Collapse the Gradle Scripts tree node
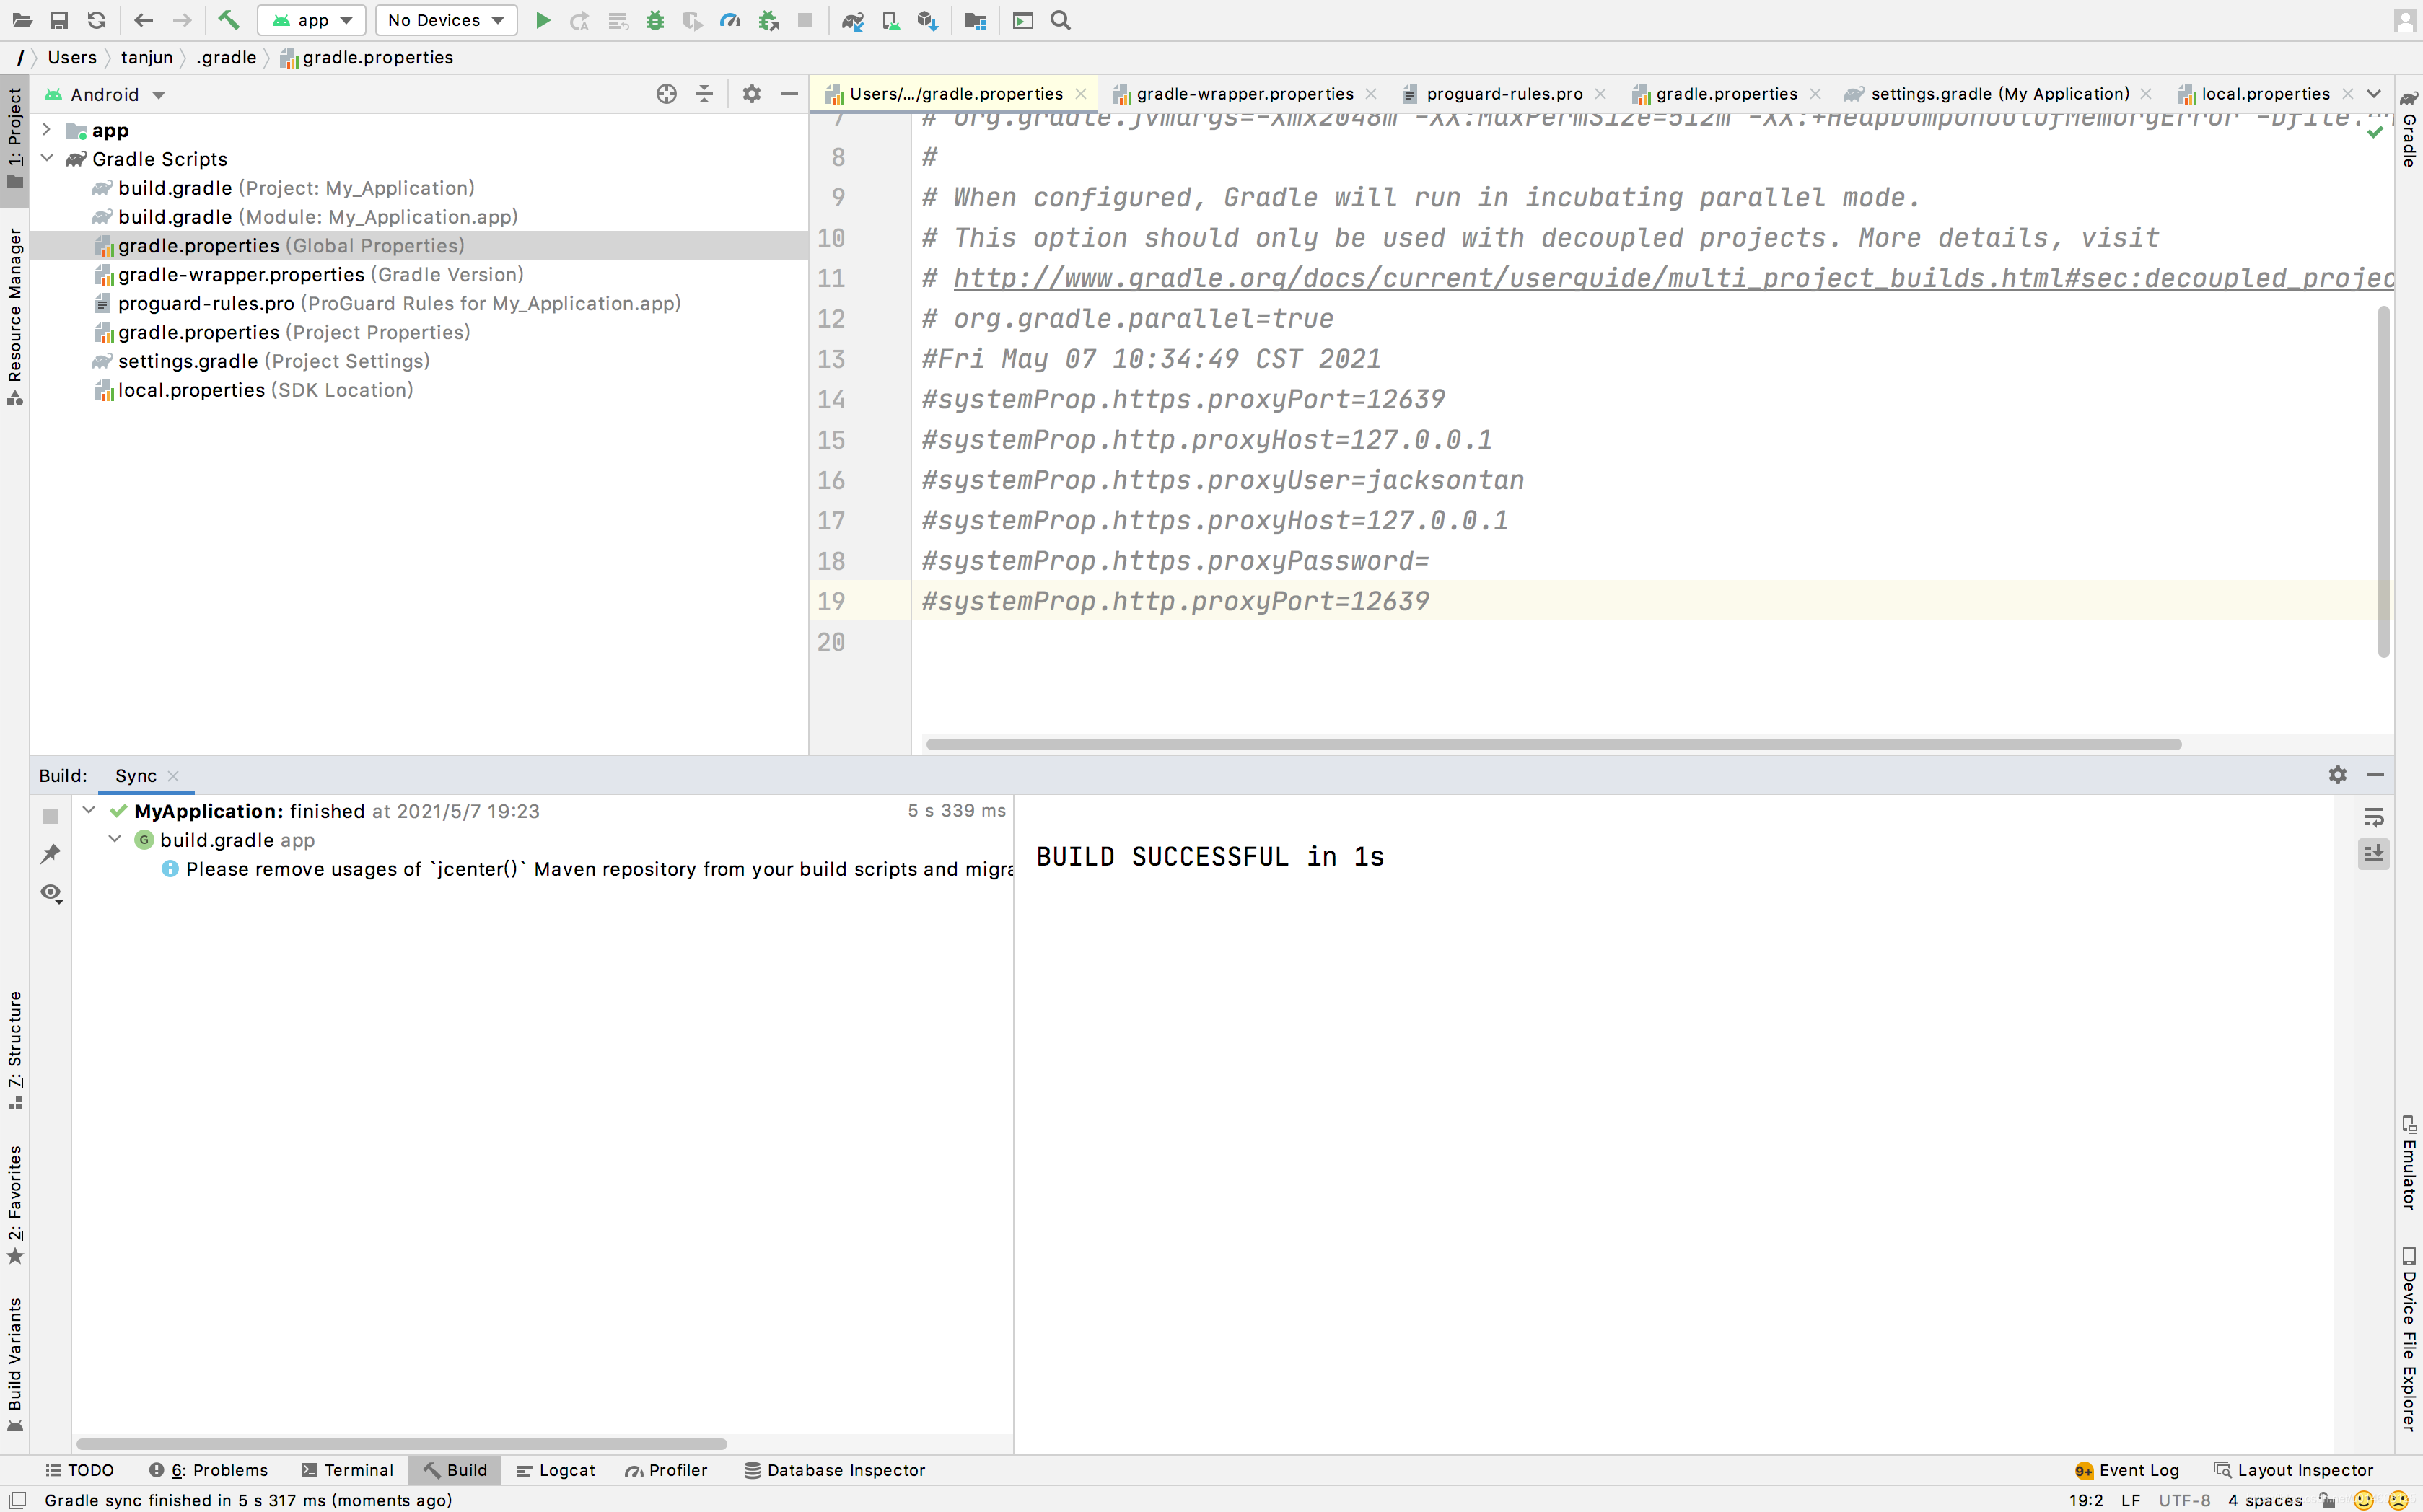 click(46, 159)
